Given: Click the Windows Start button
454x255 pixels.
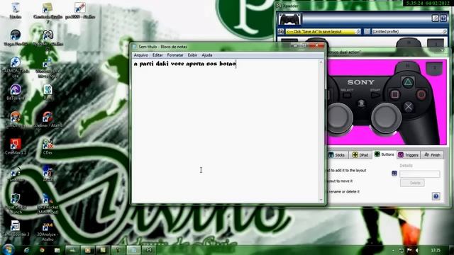Looking at the screenshot, I should [x=8, y=249].
